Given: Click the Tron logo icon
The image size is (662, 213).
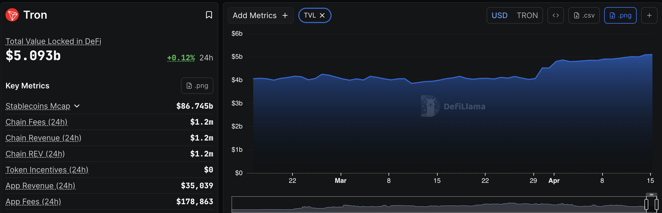Looking at the screenshot, I should coord(12,15).
